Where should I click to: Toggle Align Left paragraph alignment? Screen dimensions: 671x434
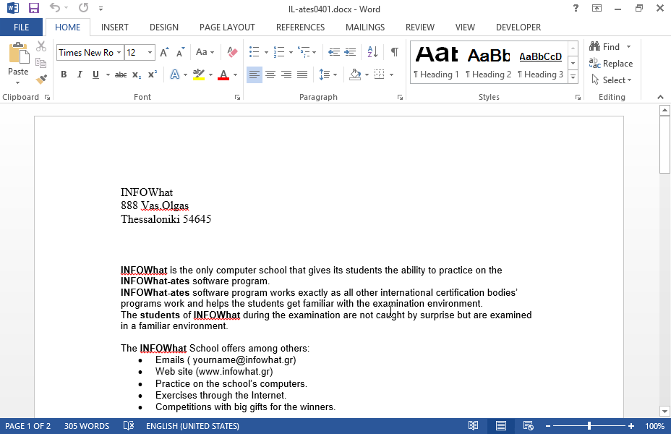pyautogui.click(x=255, y=75)
